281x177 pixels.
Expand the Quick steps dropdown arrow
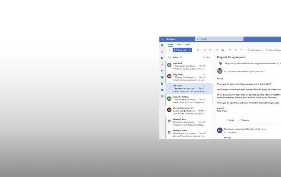point(263,50)
